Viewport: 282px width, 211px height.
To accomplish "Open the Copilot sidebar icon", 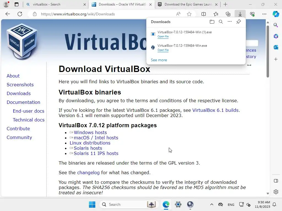I will pos(276,14).
